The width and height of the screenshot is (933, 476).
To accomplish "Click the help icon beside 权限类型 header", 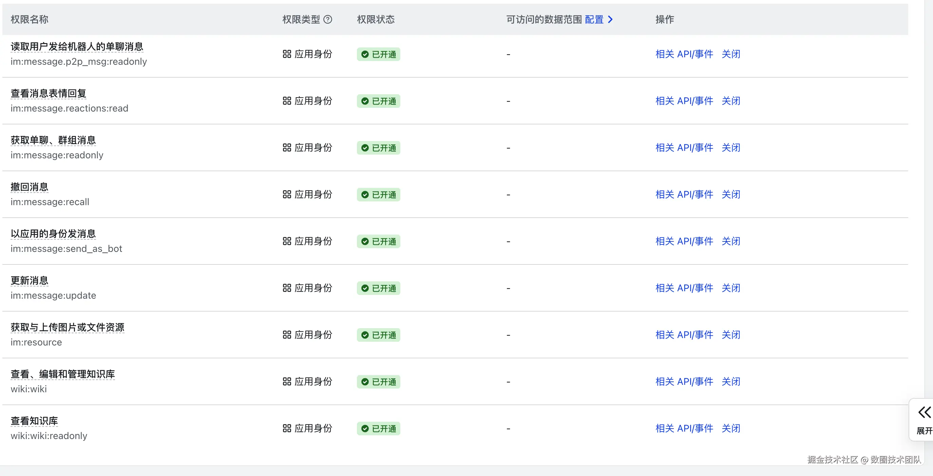I will coord(327,20).
